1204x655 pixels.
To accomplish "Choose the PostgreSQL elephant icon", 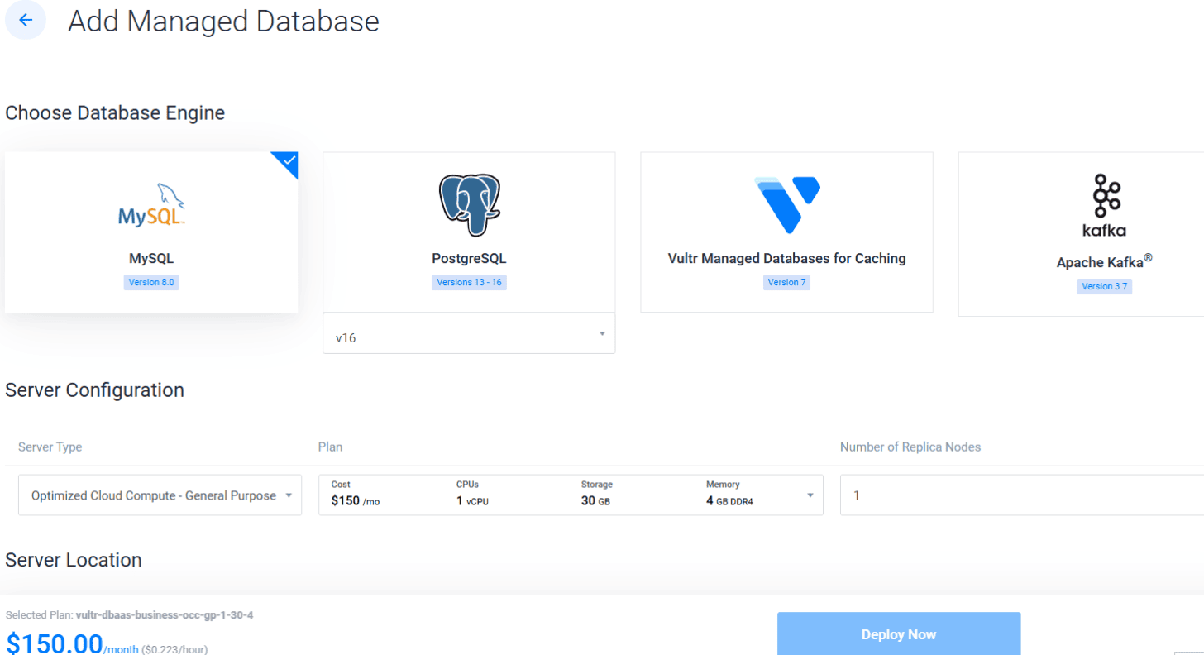I will pyautogui.click(x=468, y=203).
